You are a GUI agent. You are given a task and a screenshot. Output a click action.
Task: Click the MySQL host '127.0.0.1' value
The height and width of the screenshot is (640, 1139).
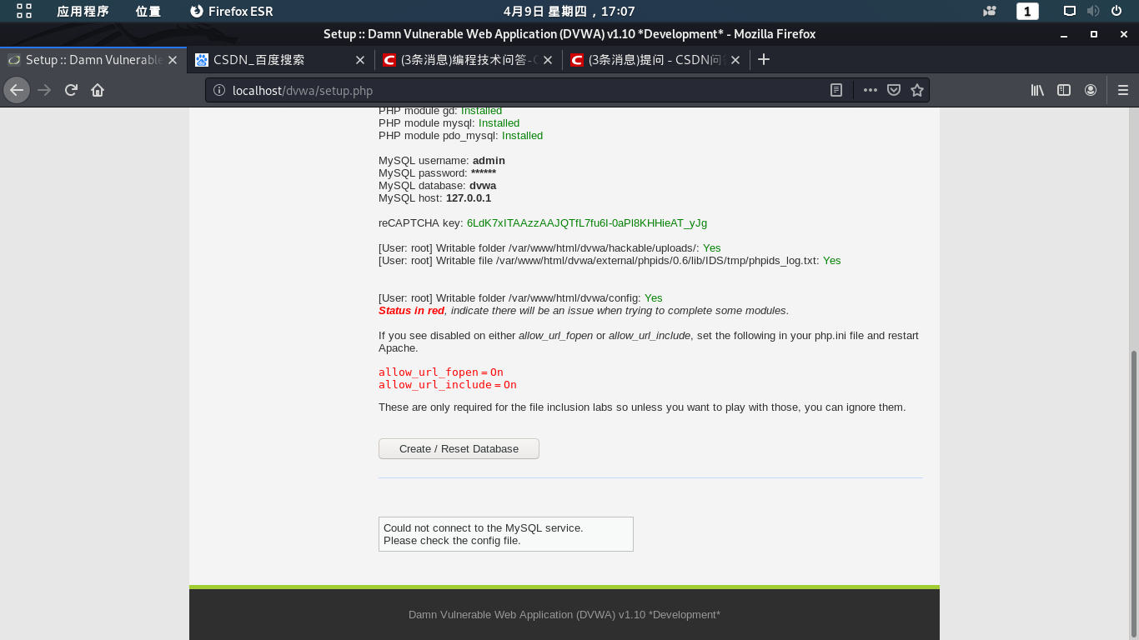[x=469, y=197]
